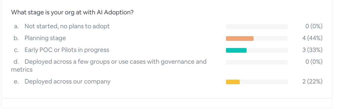Select the "Deployed across our company" option

click(67, 82)
